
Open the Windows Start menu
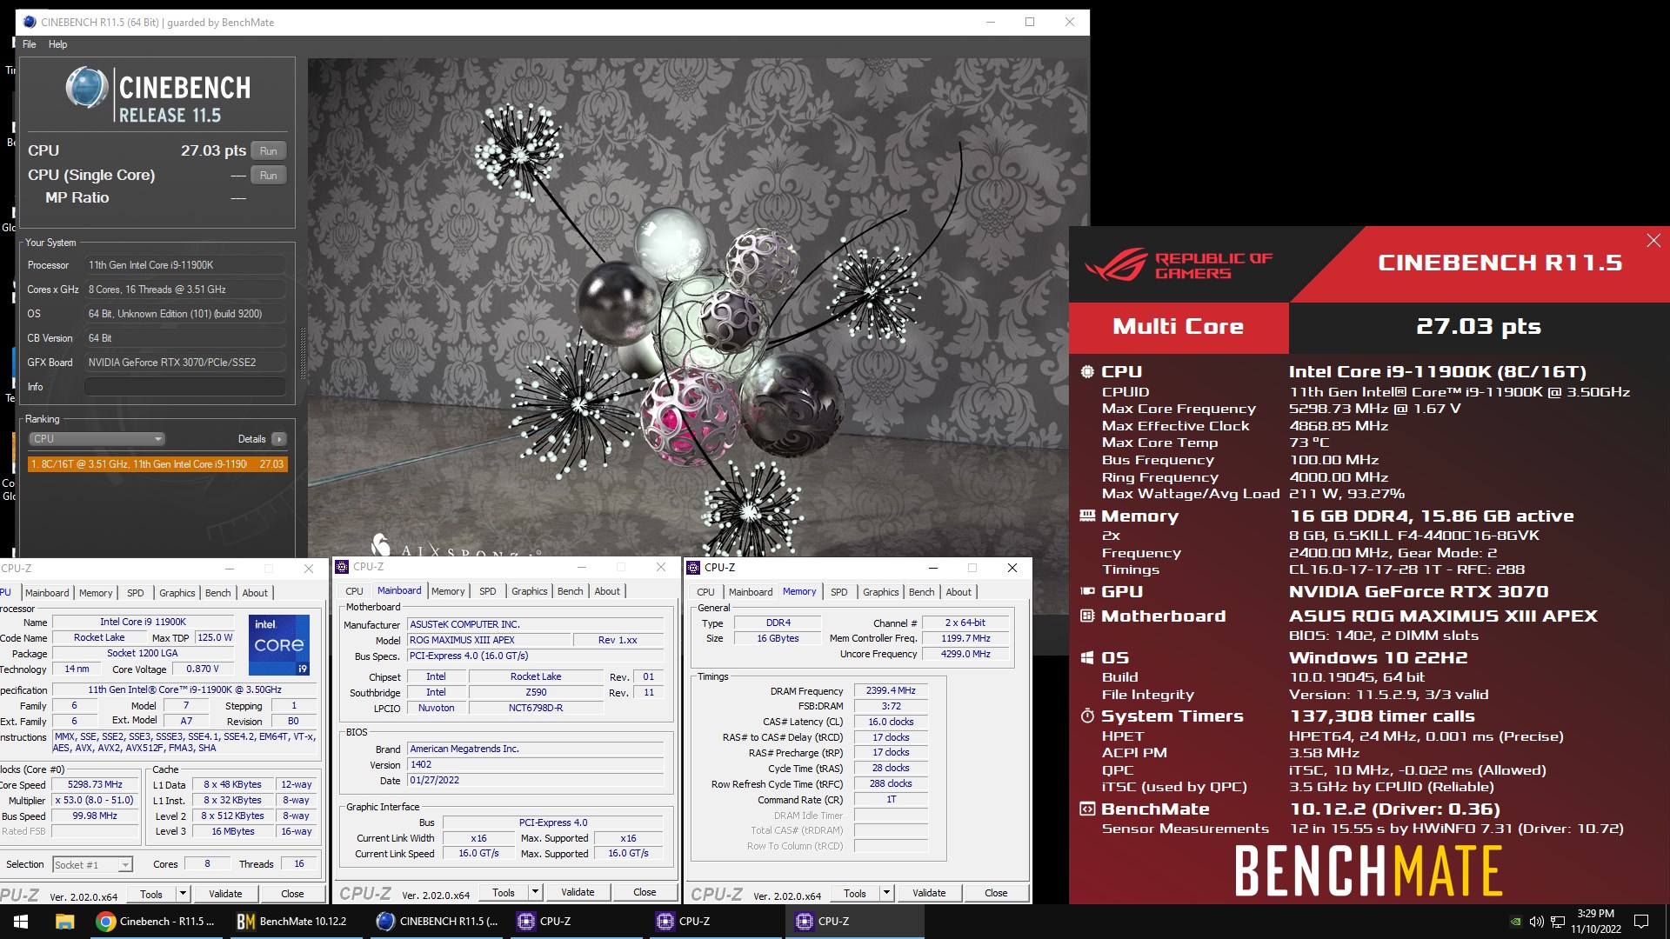click(x=21, y=922)
